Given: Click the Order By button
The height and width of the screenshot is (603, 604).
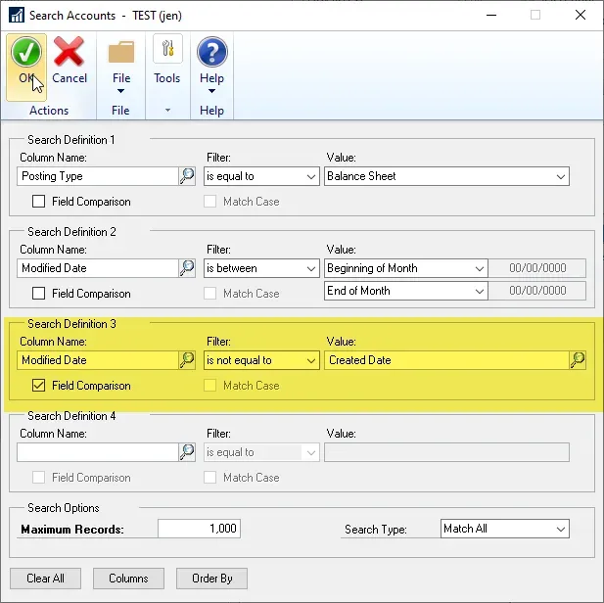Looking at the screenshot, I should (211, 579).
